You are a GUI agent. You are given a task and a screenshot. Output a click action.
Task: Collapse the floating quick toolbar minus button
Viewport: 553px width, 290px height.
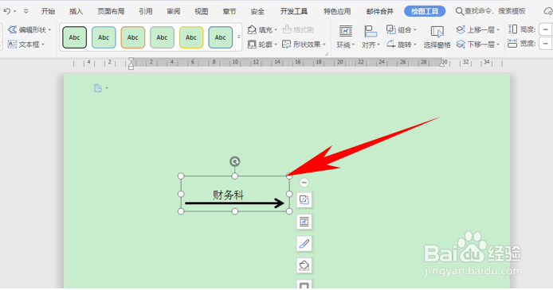coord(304,183)
